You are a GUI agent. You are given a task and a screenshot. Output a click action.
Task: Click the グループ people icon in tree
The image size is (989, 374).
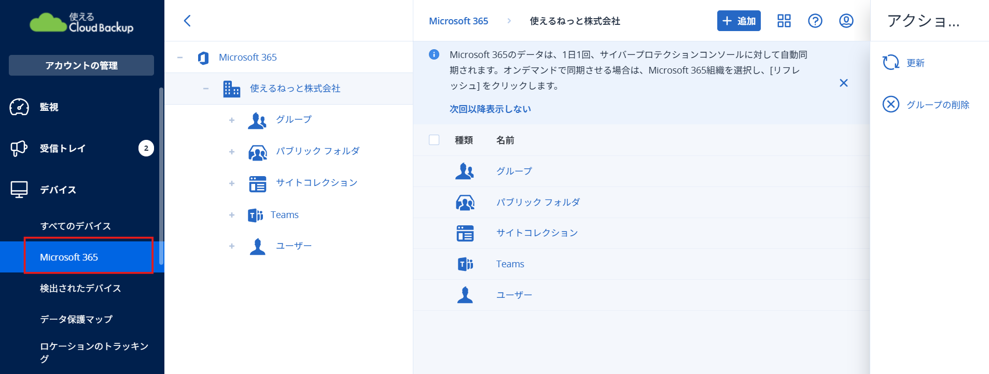click(x=257, y=120)
